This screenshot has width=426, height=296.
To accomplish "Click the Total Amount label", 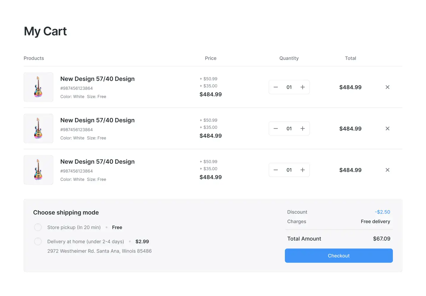I will click(304, 239).
